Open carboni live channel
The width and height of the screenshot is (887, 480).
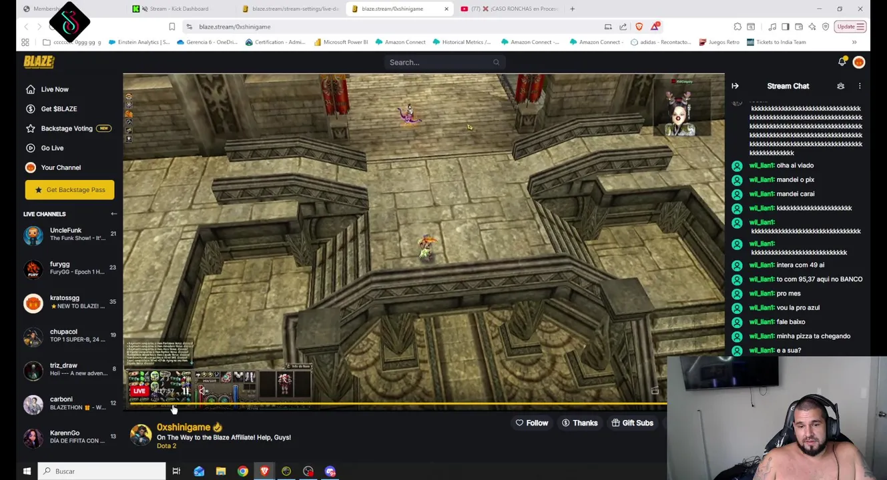[x=69, y=403]
